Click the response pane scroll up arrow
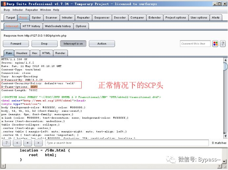 click(225, 60)
